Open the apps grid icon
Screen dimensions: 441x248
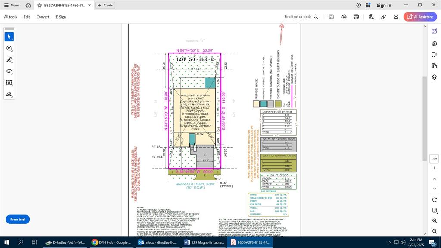pyautogui.click(x=368, y=5)
